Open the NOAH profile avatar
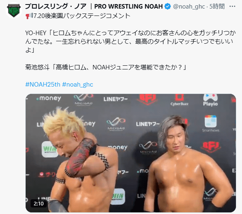 14,10
